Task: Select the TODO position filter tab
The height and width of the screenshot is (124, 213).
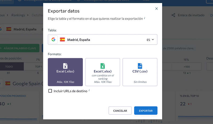Action: [x=9, y=67]
